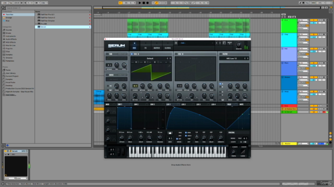The image size is (334, 187).
Task: Select Favorites collection in browser
Action: (18, 15)
